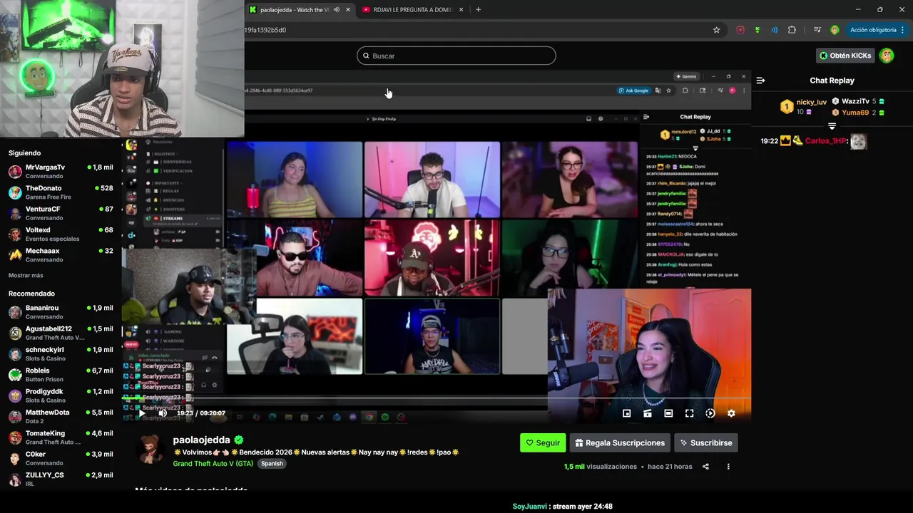Open Kick account avatar menu

pos(887,56)
